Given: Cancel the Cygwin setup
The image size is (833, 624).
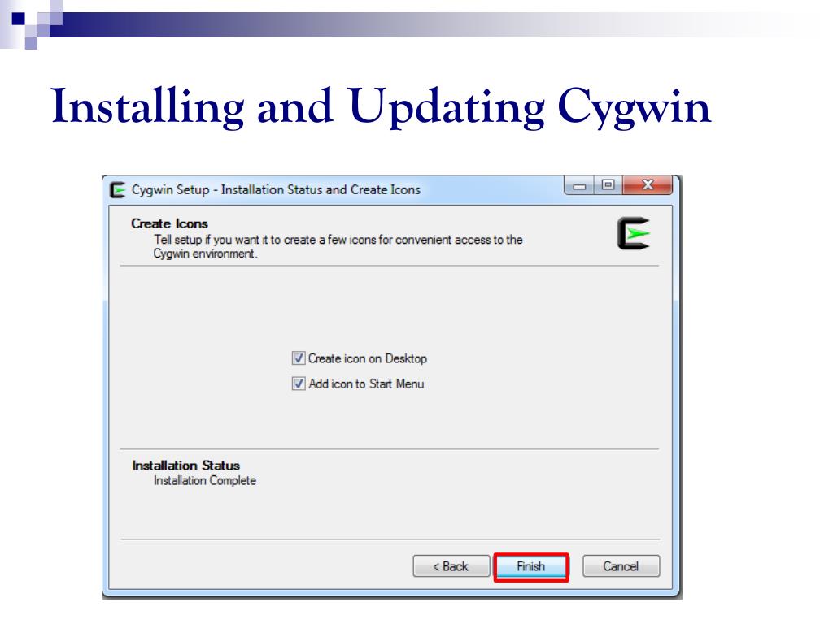Looking at the screenshot, I should 621,566.
